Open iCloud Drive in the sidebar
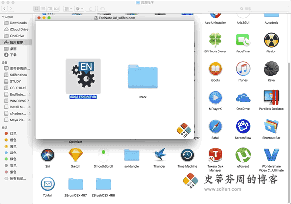Image resolution: width=291 pixels, height=204 pixels. (16, 29)
